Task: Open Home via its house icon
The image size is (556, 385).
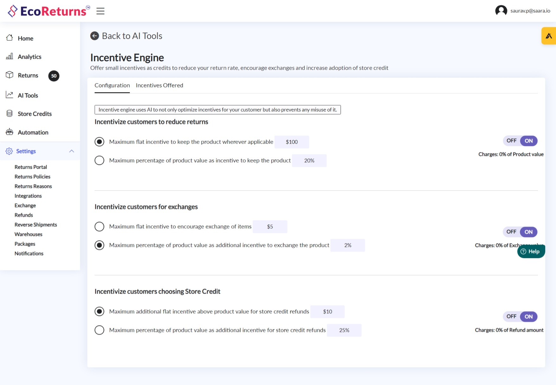Action: pyautogui.click(x=10, y=38)
